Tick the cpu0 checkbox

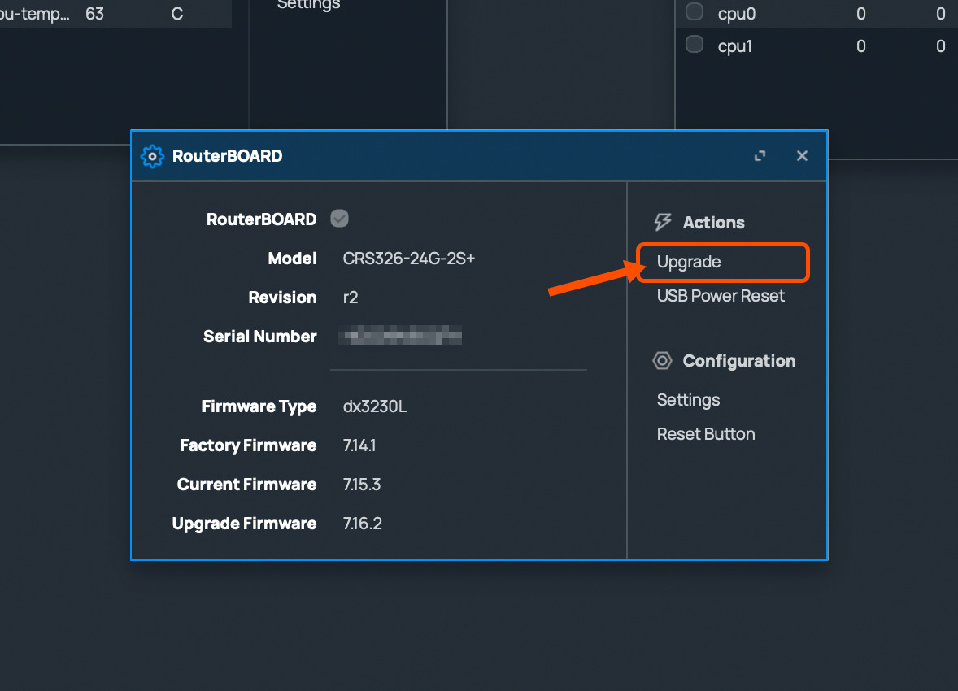tap(694, 11)
